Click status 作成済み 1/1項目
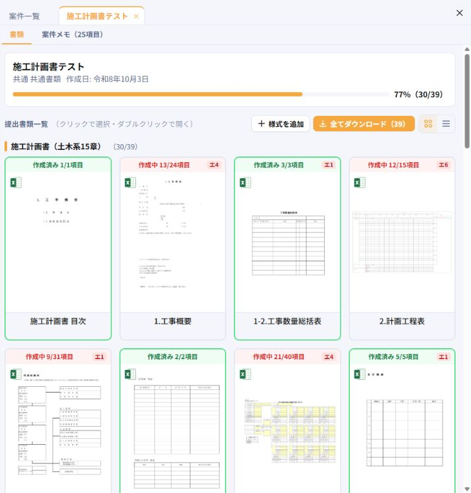The width and height of the screenshot is (471, 493). coord(58,165)
